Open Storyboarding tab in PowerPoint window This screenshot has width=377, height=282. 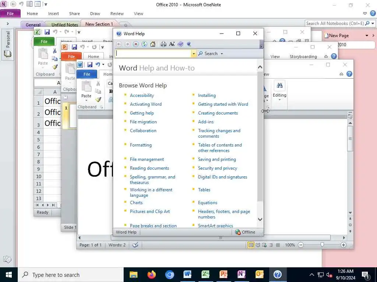coord(303,57)
